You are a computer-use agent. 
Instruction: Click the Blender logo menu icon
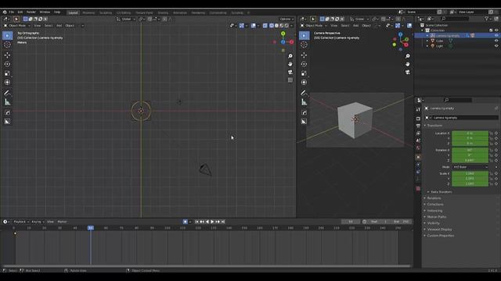[5, 12]
